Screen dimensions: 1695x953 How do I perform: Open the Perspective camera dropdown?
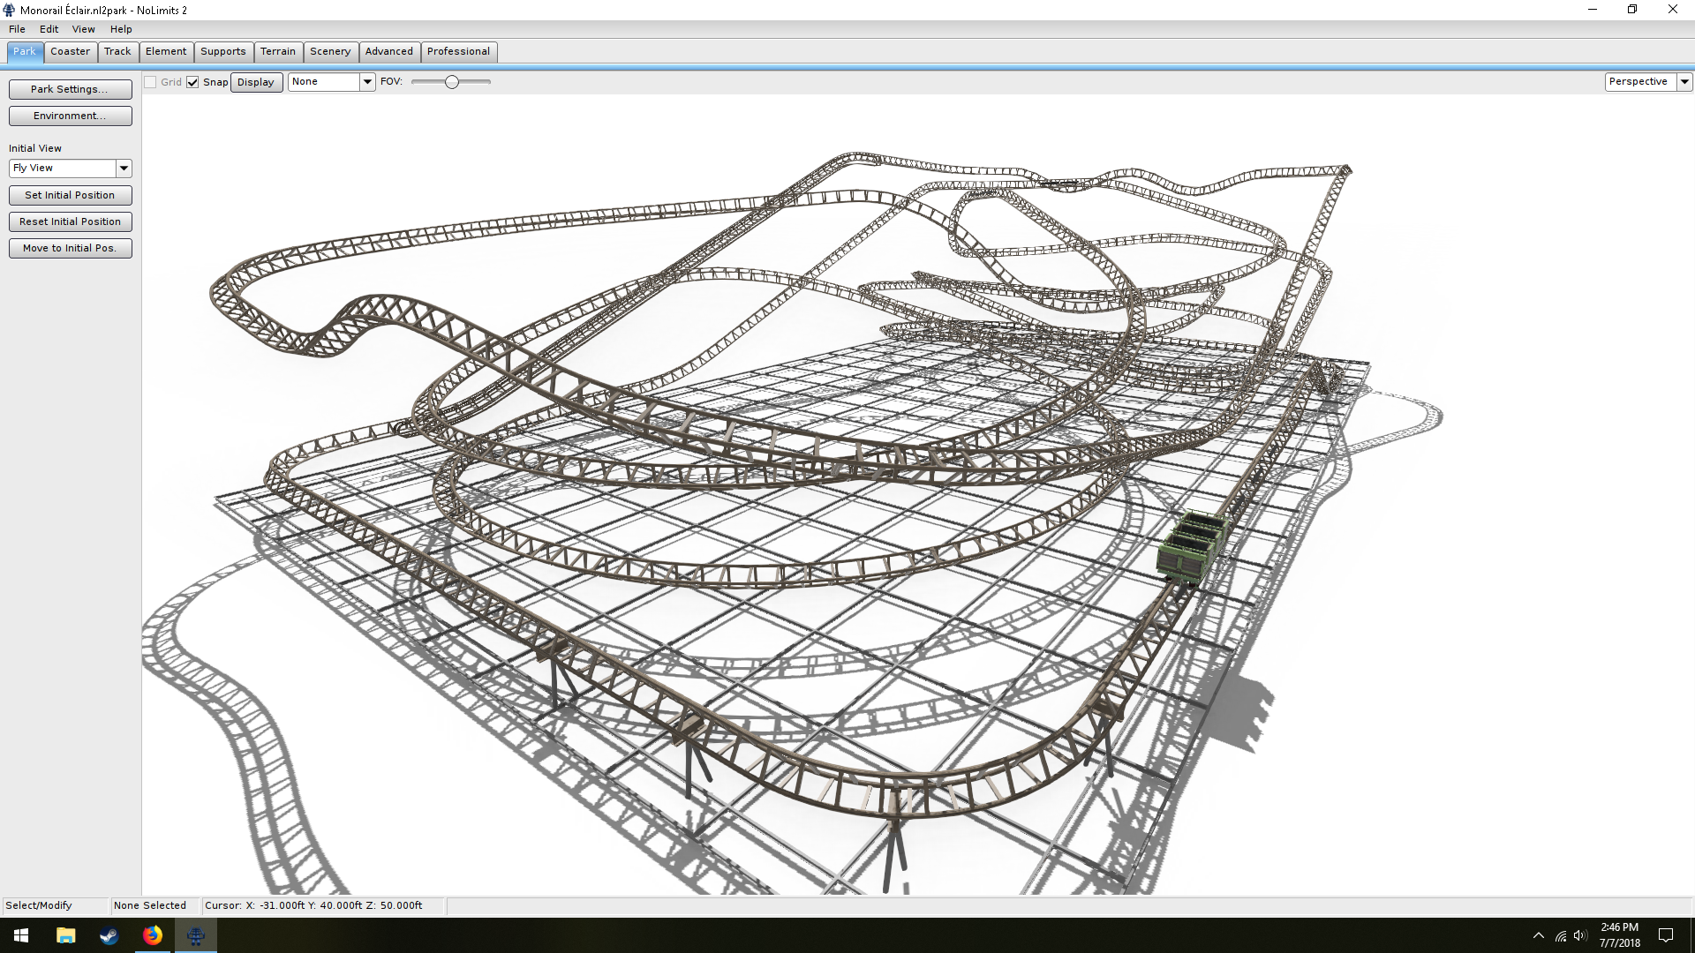click(1684, 81)
